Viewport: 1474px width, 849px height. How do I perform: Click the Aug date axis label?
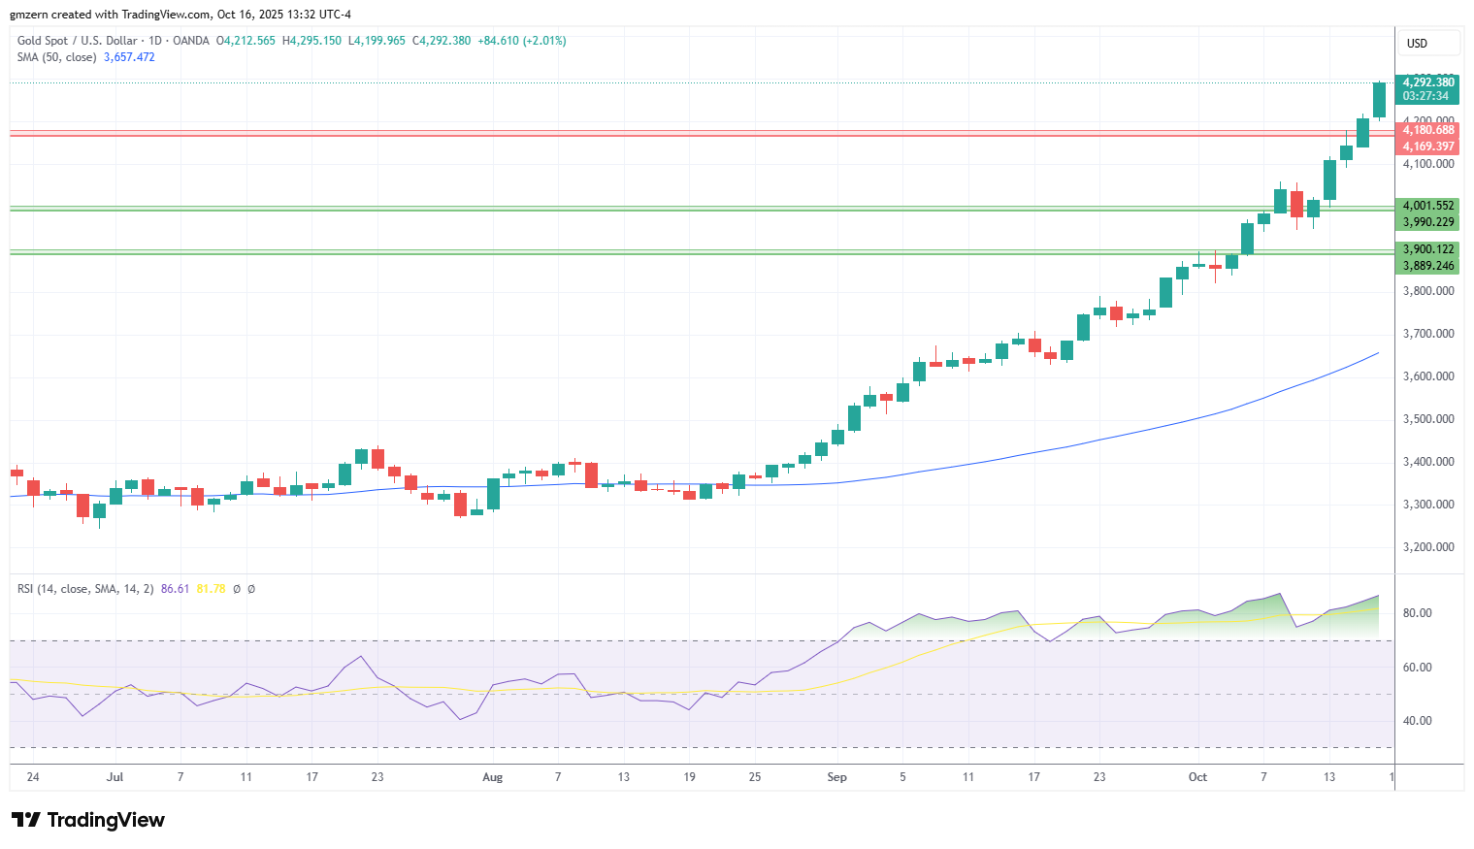(x=493, y=777)
